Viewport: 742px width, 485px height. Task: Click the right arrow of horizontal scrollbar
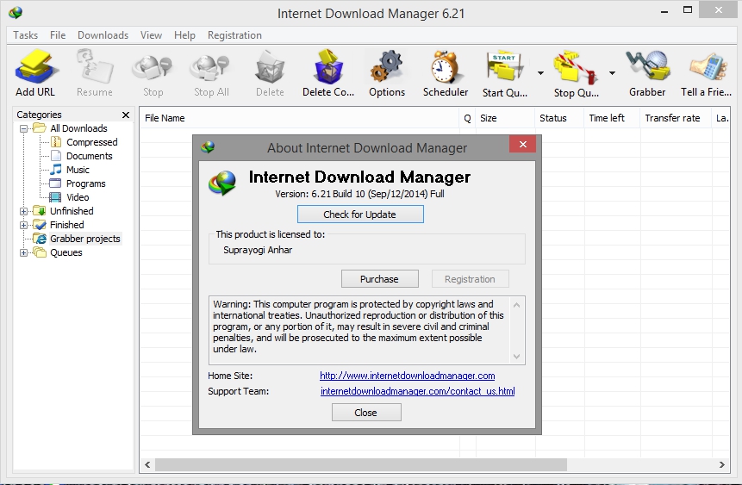[721, 464]
